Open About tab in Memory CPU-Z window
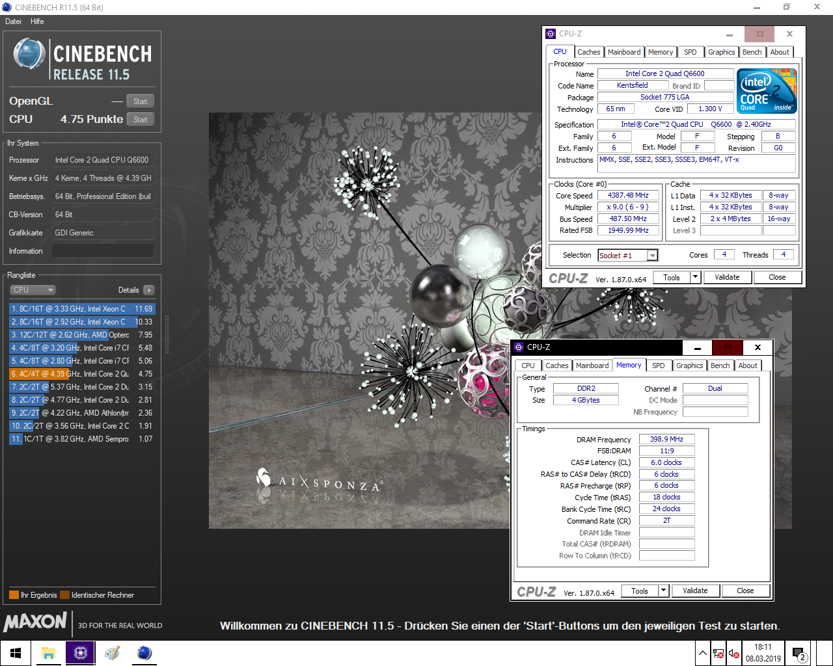 click(x=748, y=366)
